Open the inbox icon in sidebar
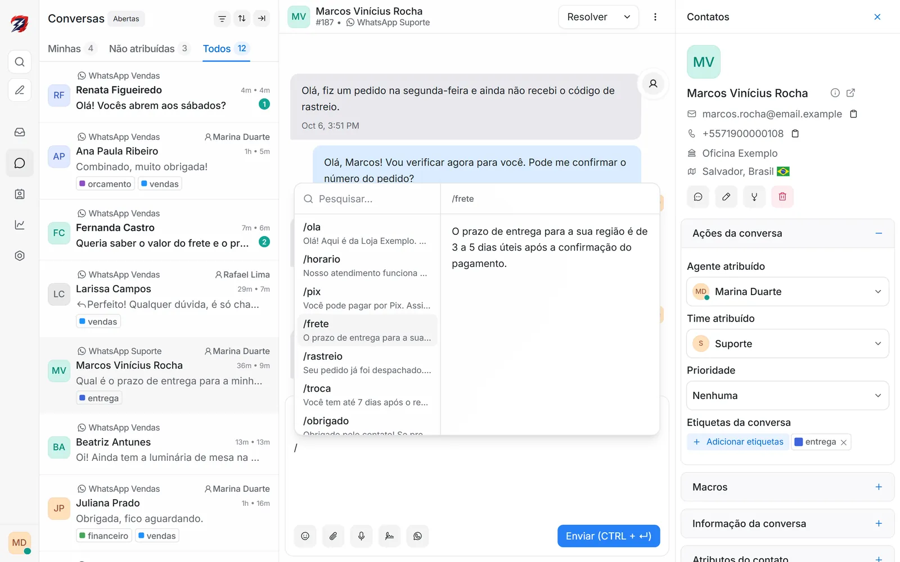The height and width of the screenshot is (562, 900). (x=20, y=132)
